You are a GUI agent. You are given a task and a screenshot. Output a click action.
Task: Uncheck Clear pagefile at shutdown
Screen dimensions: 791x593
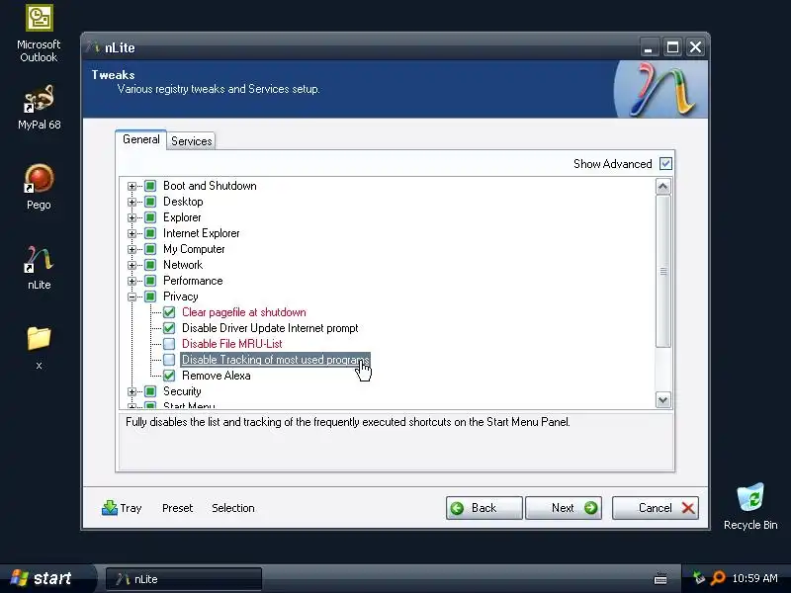coord(169,312)
